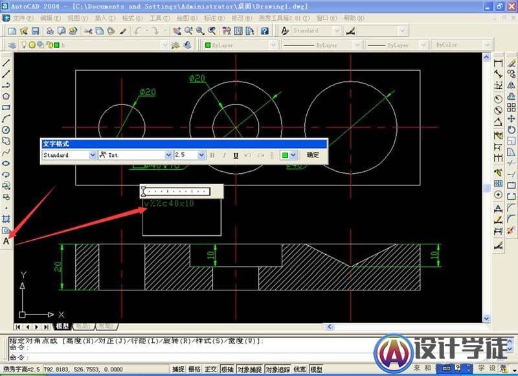
Task: Toggle 对象追踪 object tracking in status bar
Action: pos(278,370)
